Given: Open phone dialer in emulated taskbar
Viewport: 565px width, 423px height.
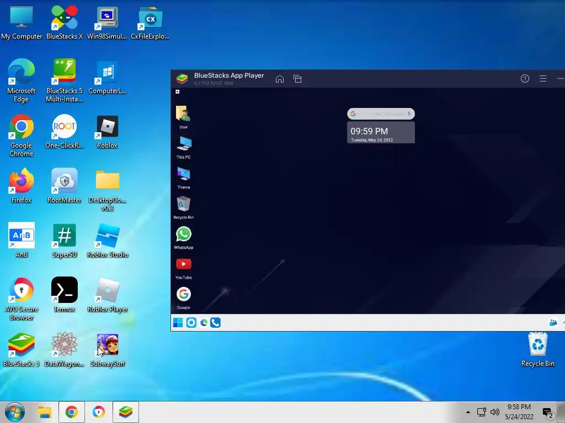Looking at the screenshot, I should pyautogui.click(x=216, y=323).
